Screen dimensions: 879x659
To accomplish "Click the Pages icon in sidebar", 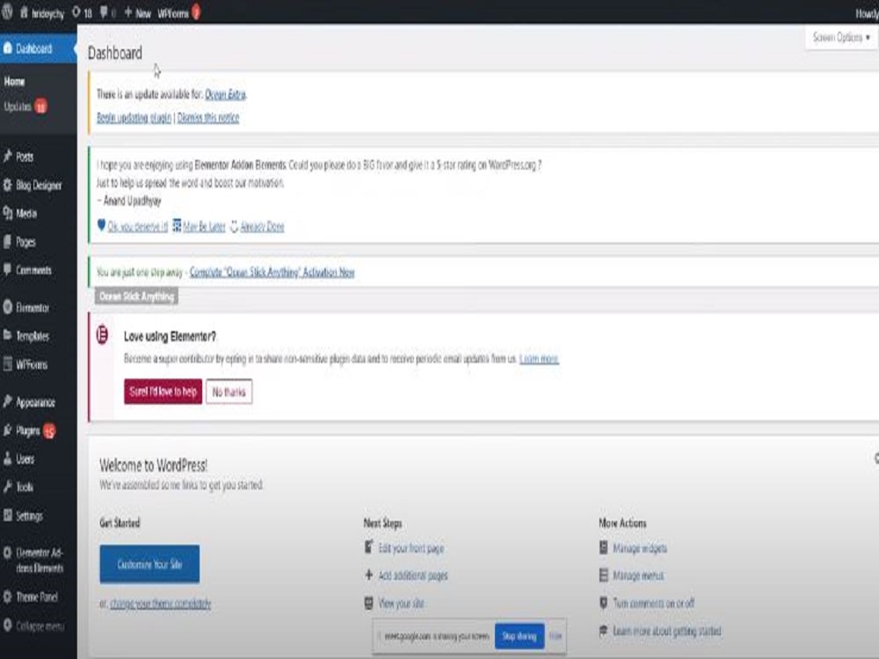I will tap(7, 242).
